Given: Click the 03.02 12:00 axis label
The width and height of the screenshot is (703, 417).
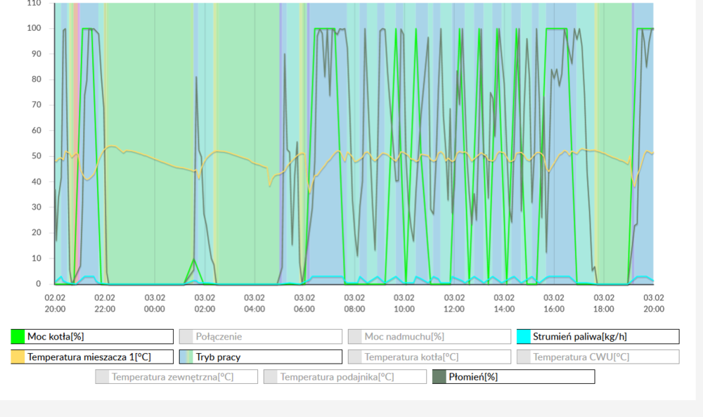Looking at the screenshot, I should click(454, 302).
